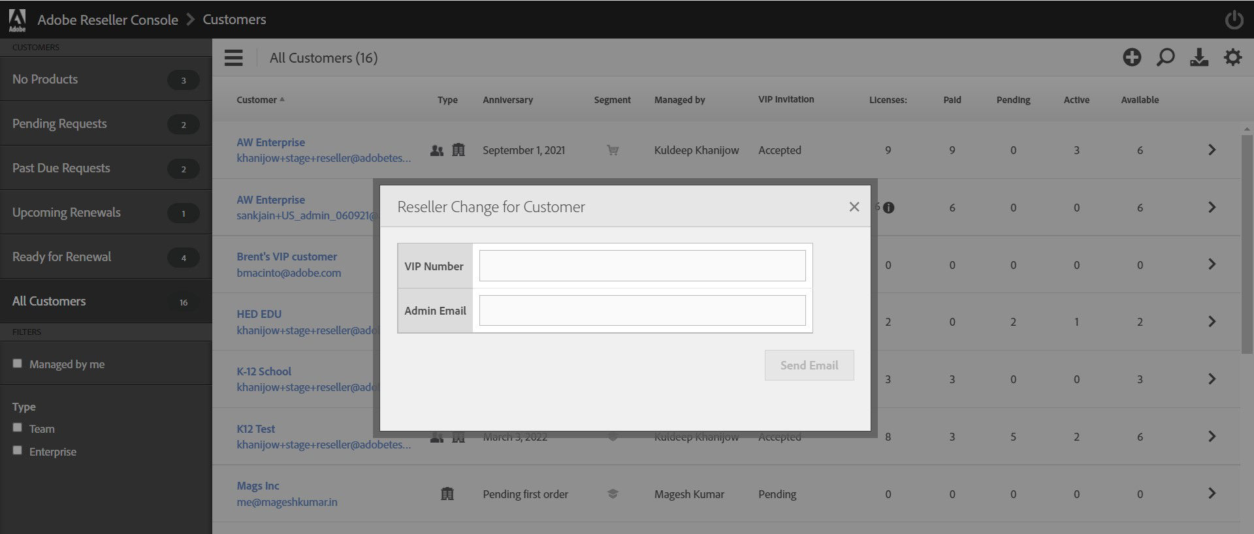Click education segment icon in Mags Inc row

point(613,494)
